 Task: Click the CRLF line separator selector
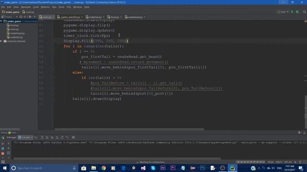tap(279, 162)
